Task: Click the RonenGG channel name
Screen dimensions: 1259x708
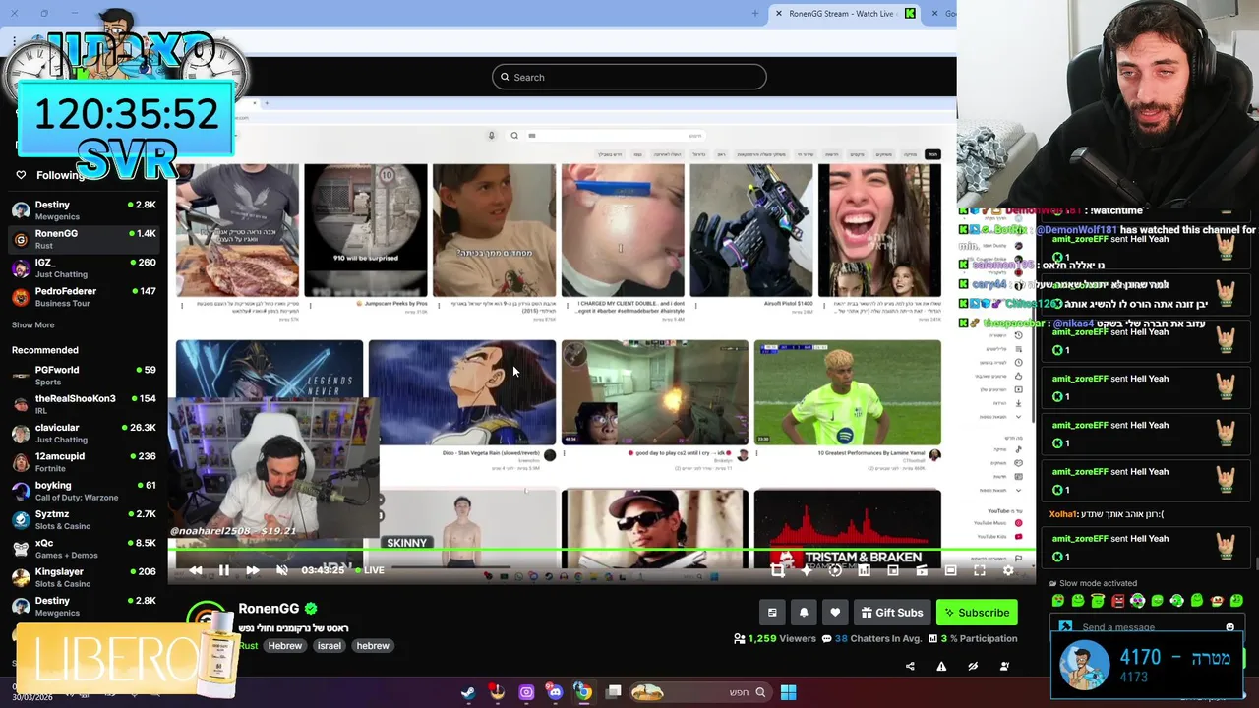Action: [269, 609]
